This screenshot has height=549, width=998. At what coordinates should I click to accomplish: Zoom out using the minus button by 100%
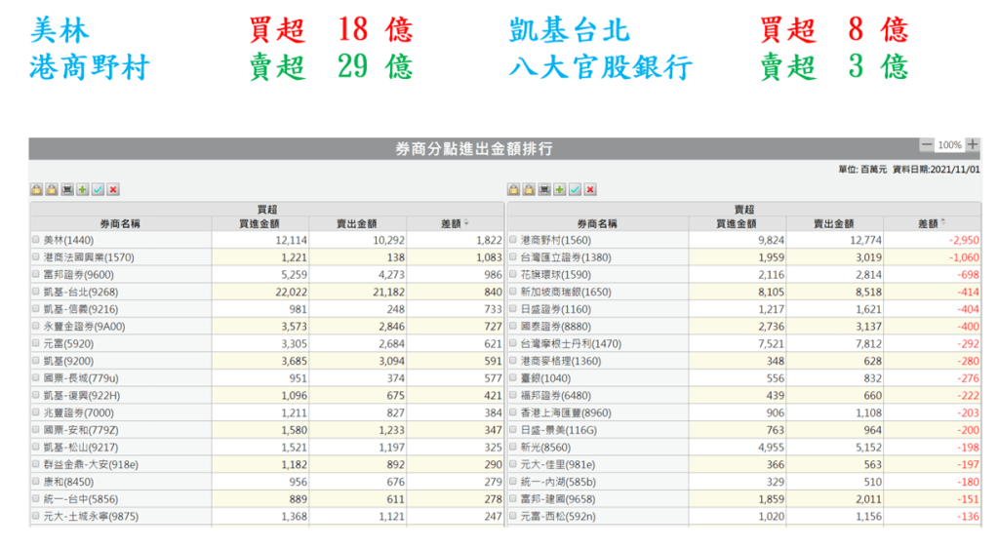point(926,145)
